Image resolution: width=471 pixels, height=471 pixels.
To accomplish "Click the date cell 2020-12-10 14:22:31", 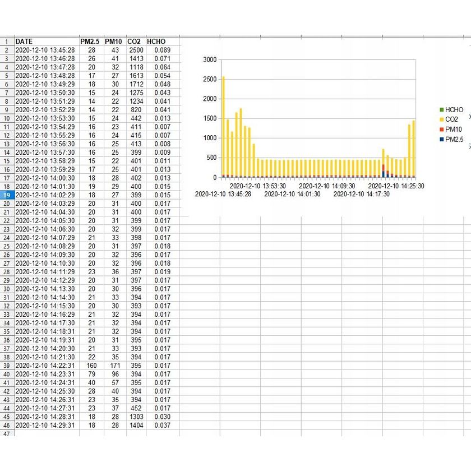I will click(x=45, y=366).
